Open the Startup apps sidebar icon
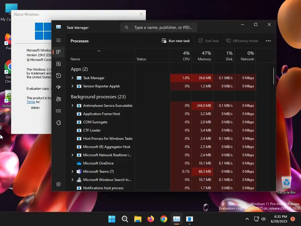The height and width of the screenshot is (226, 301). click(x=58, y=87)
